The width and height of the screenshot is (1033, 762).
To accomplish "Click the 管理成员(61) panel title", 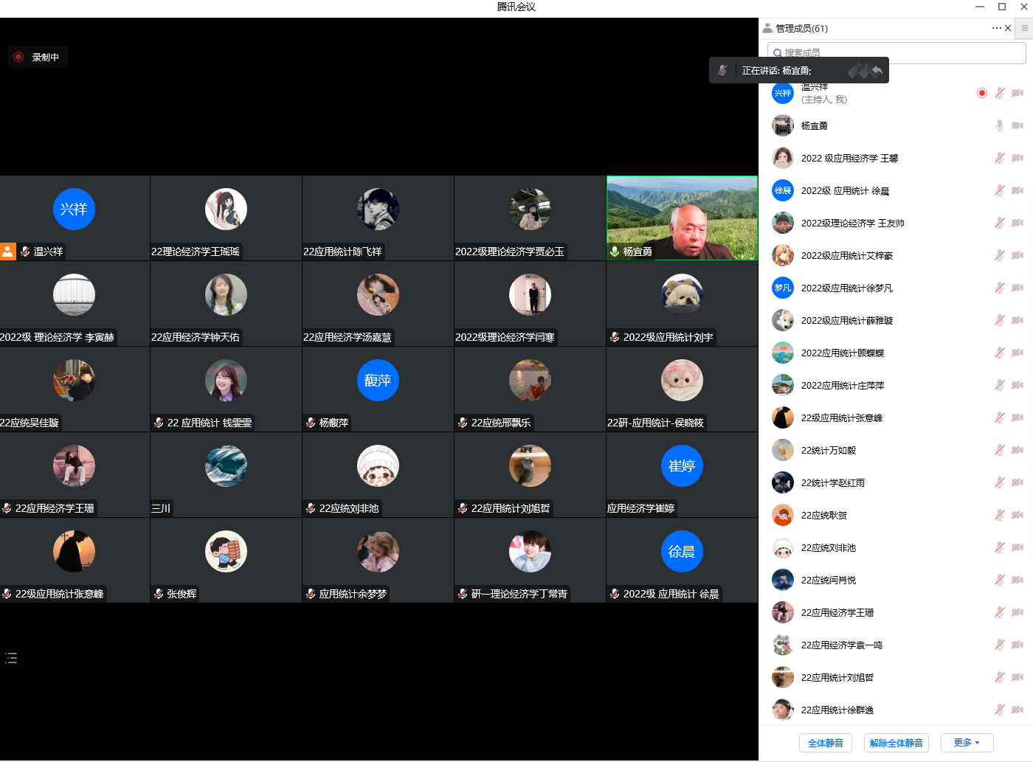I will coord(801,28).
